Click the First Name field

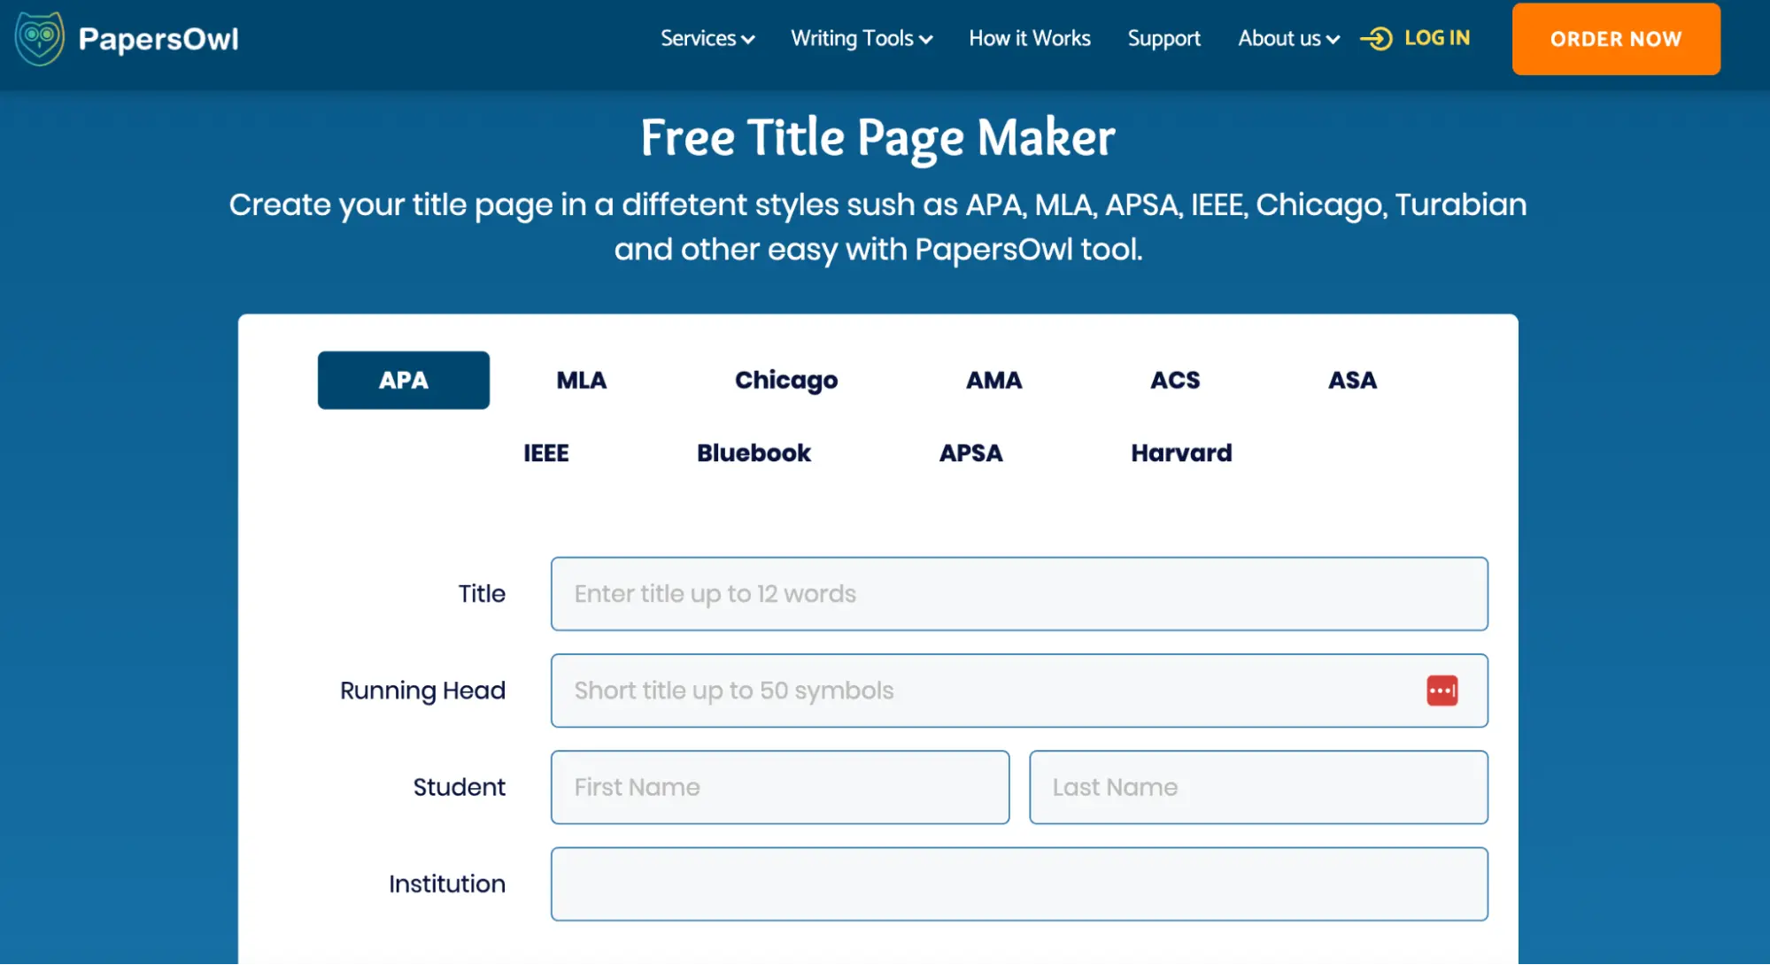click(x=780, y=787)
